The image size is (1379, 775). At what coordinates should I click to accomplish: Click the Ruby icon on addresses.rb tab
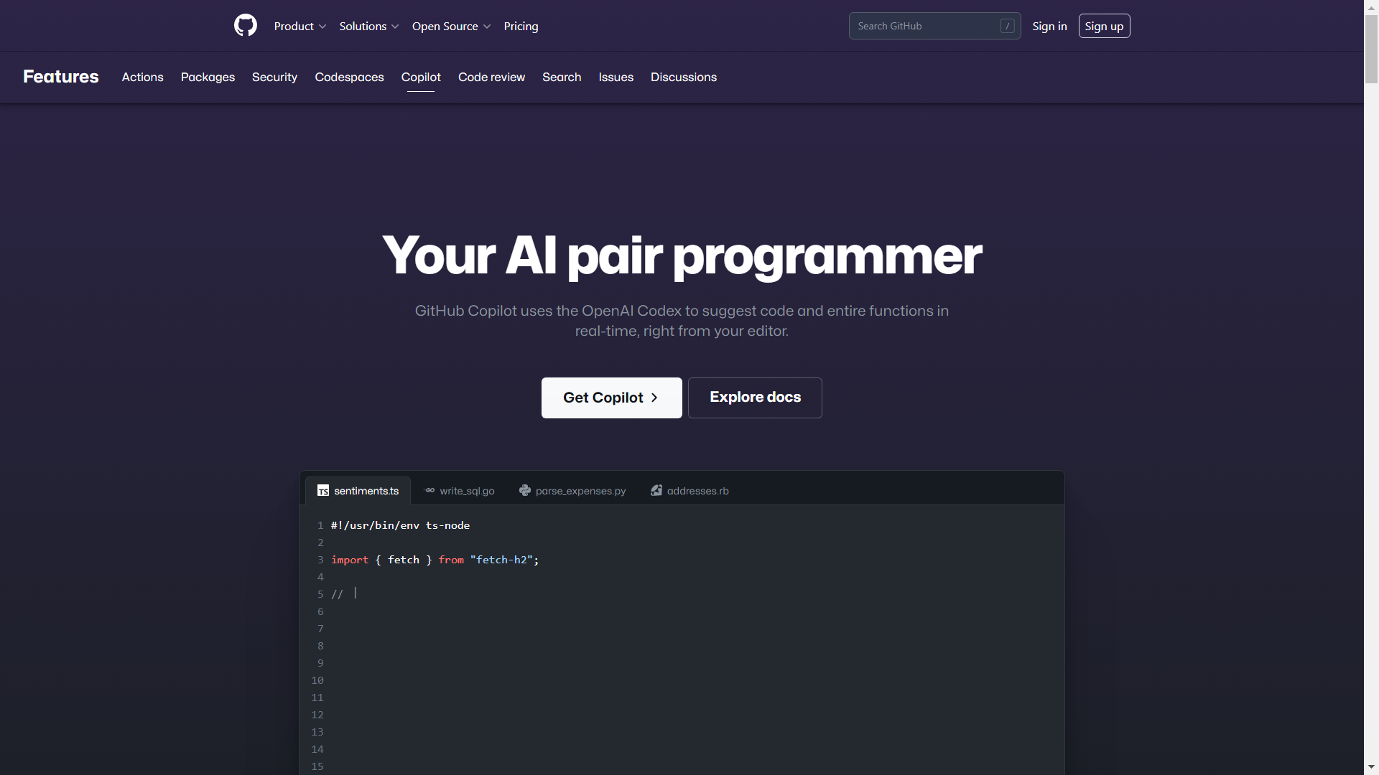656,491
